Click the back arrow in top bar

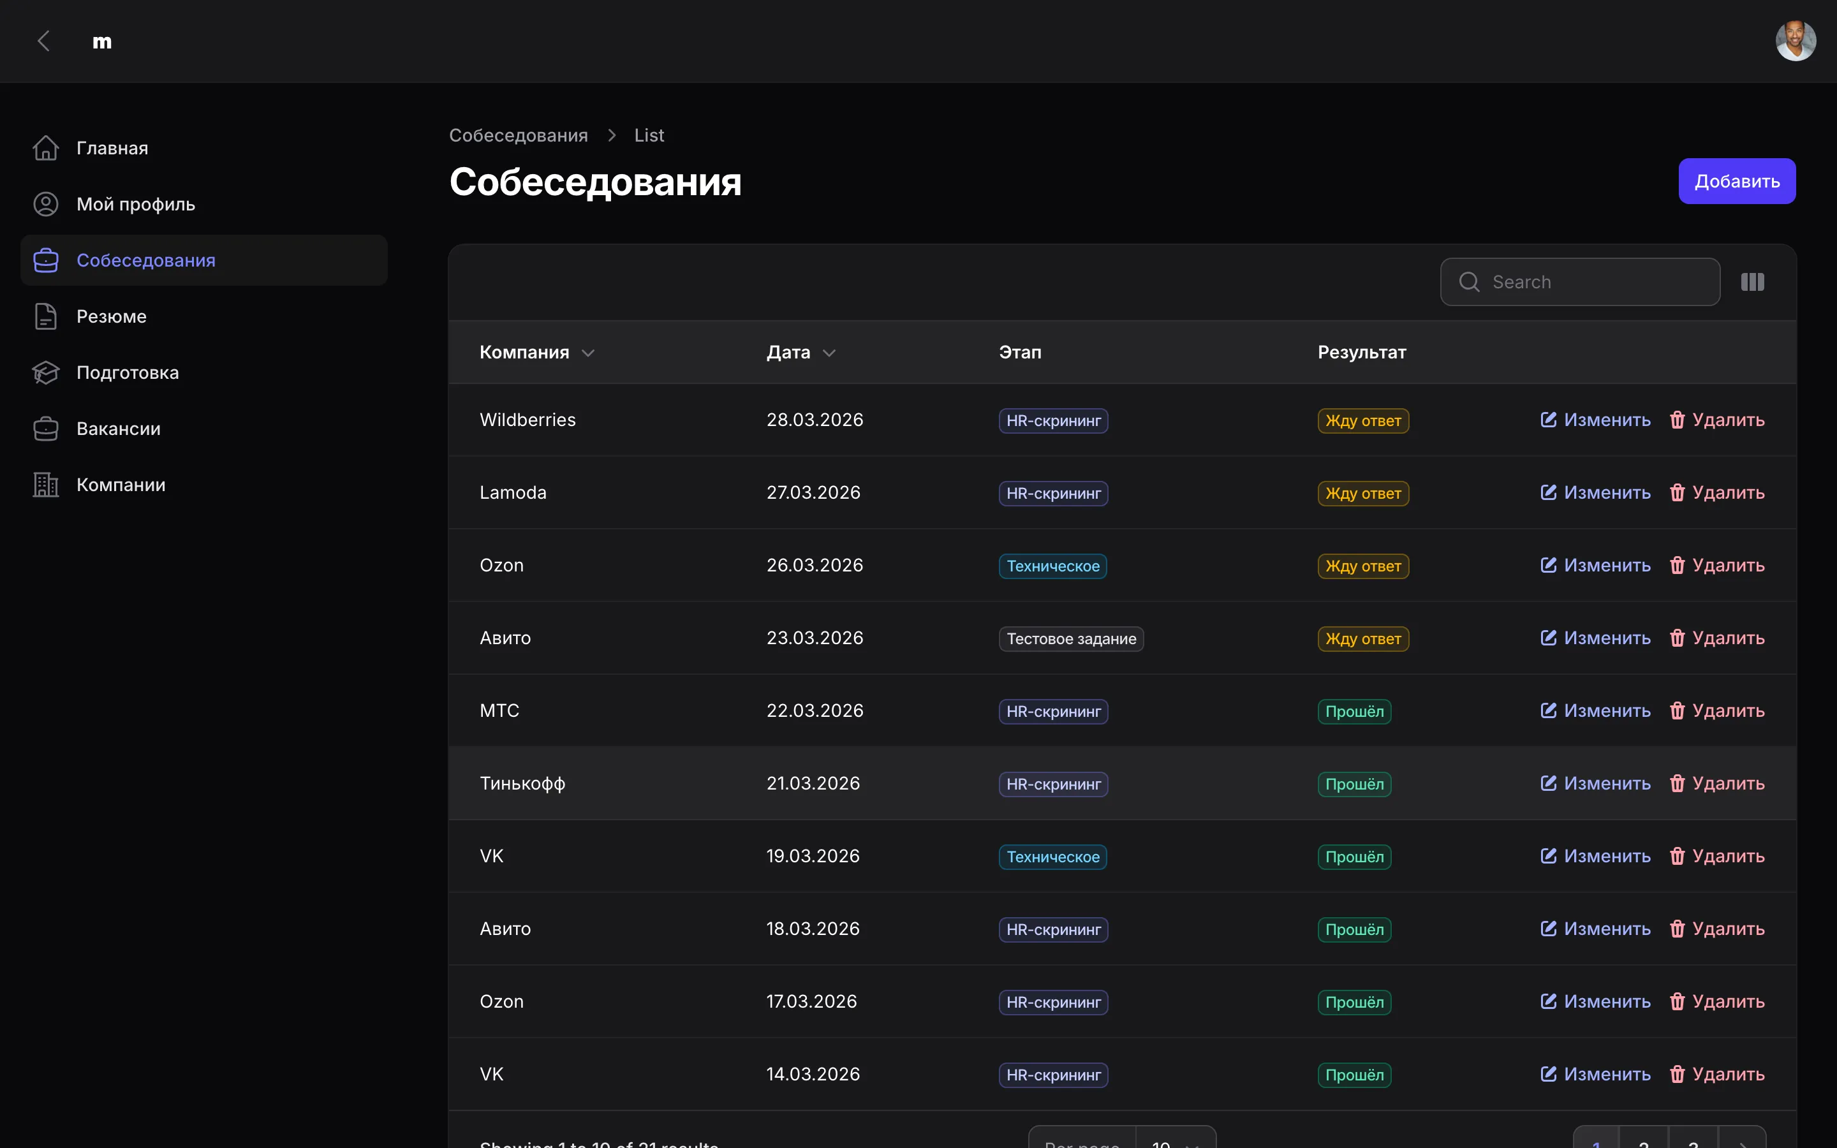[x=44, y=41]
